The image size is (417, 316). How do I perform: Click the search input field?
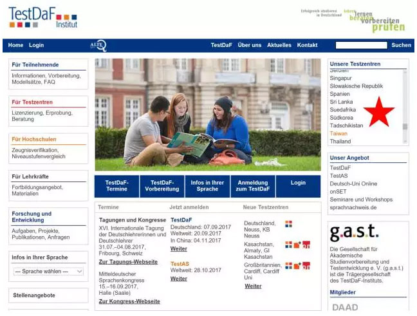tap(361, 45)
